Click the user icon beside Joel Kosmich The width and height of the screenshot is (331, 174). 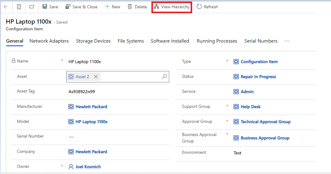[x=71, y=167]
